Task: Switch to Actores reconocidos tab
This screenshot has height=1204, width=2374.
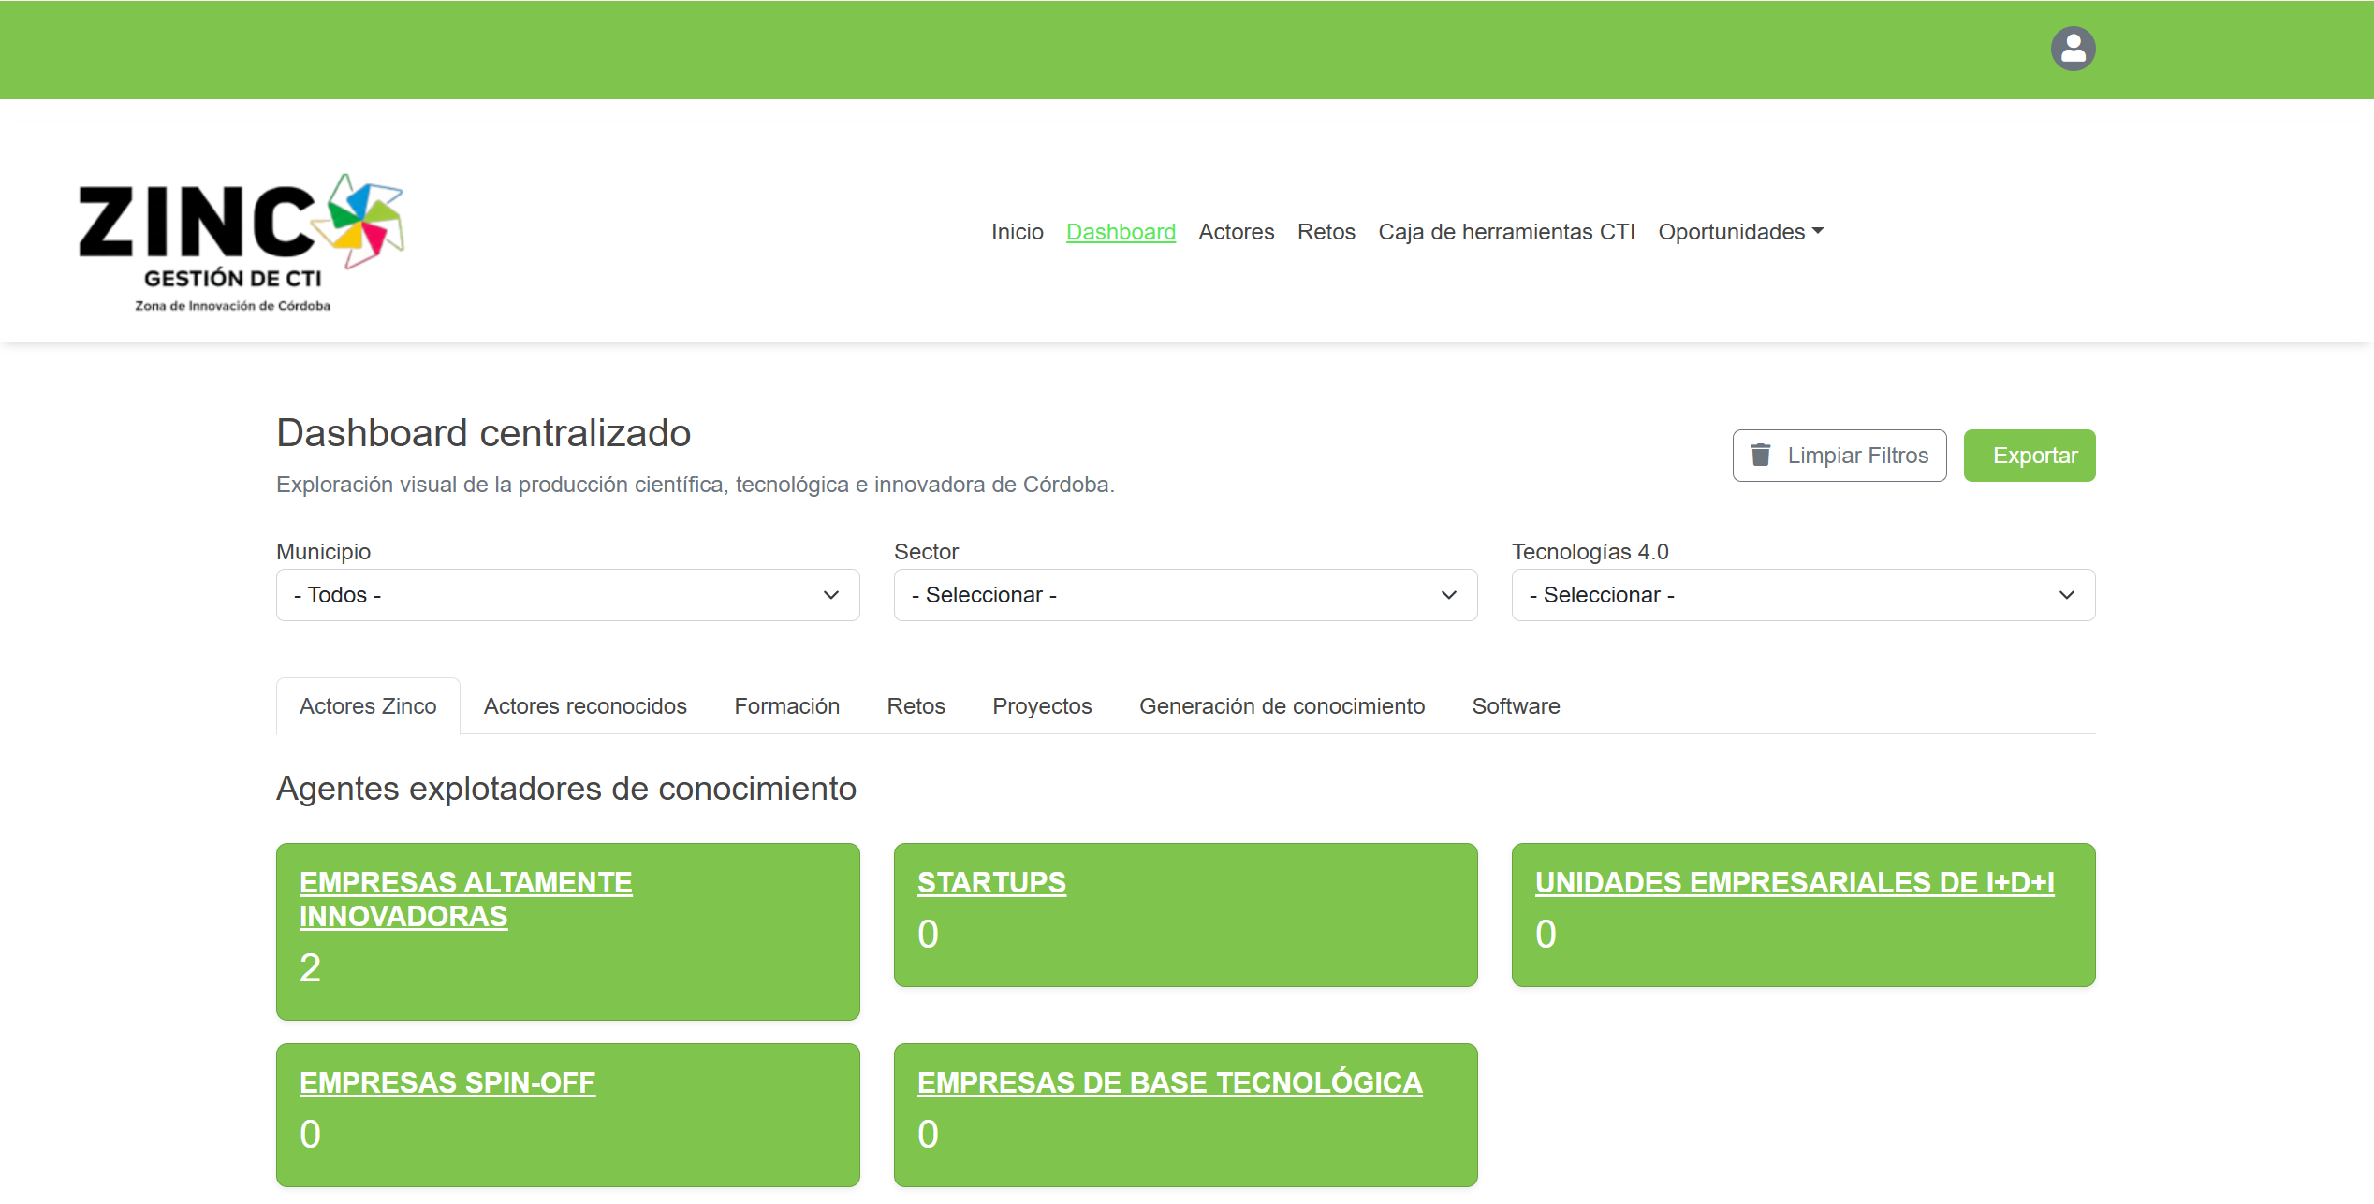Action: point(584,706)
